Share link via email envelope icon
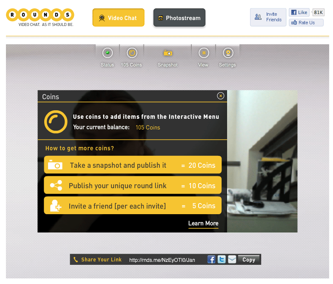This screenshot has height=284, width=333. coord(232,259)
